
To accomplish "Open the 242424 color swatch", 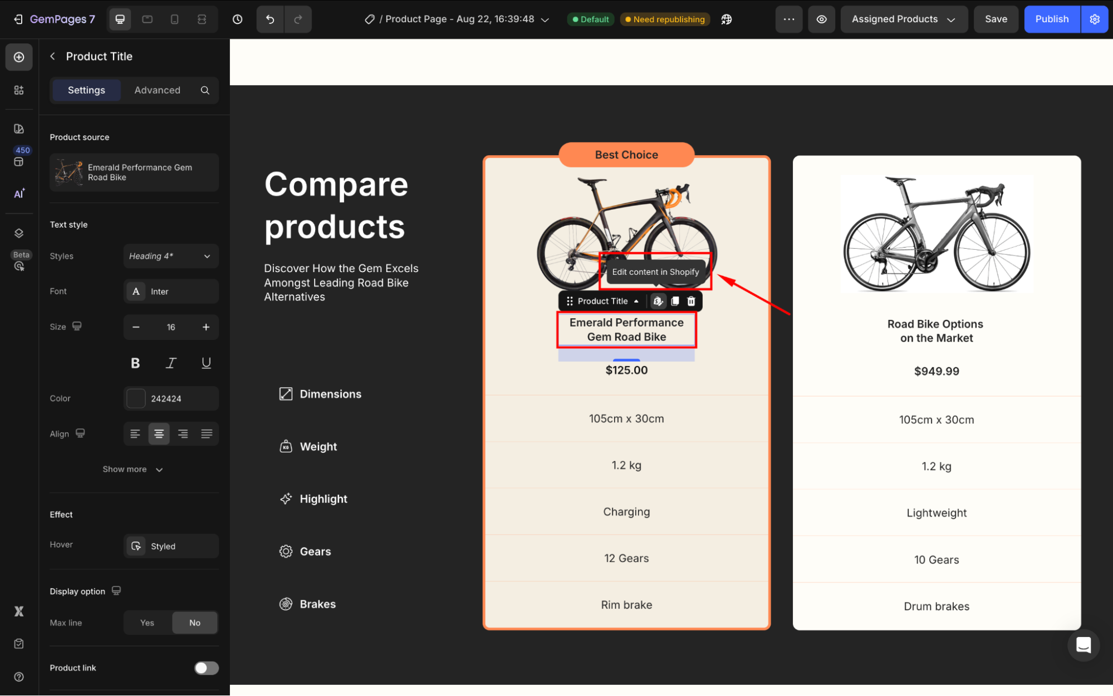I will [x=136, y=398].
